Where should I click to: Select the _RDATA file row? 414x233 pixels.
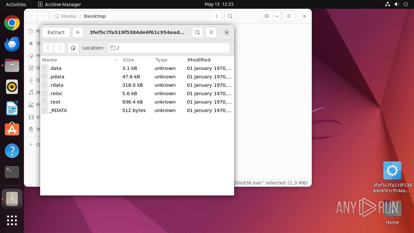[137, 110]
